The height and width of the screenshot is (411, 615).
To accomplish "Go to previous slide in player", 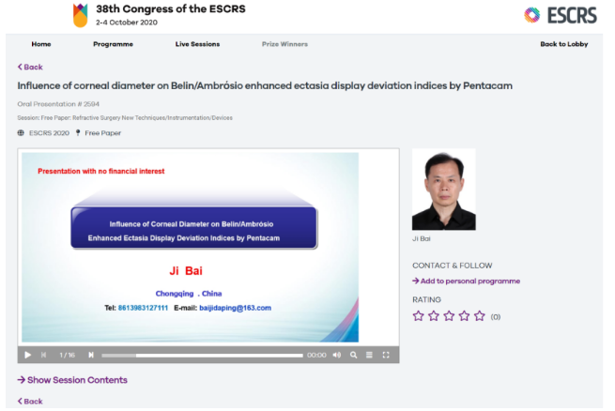I will click(43, 355).
